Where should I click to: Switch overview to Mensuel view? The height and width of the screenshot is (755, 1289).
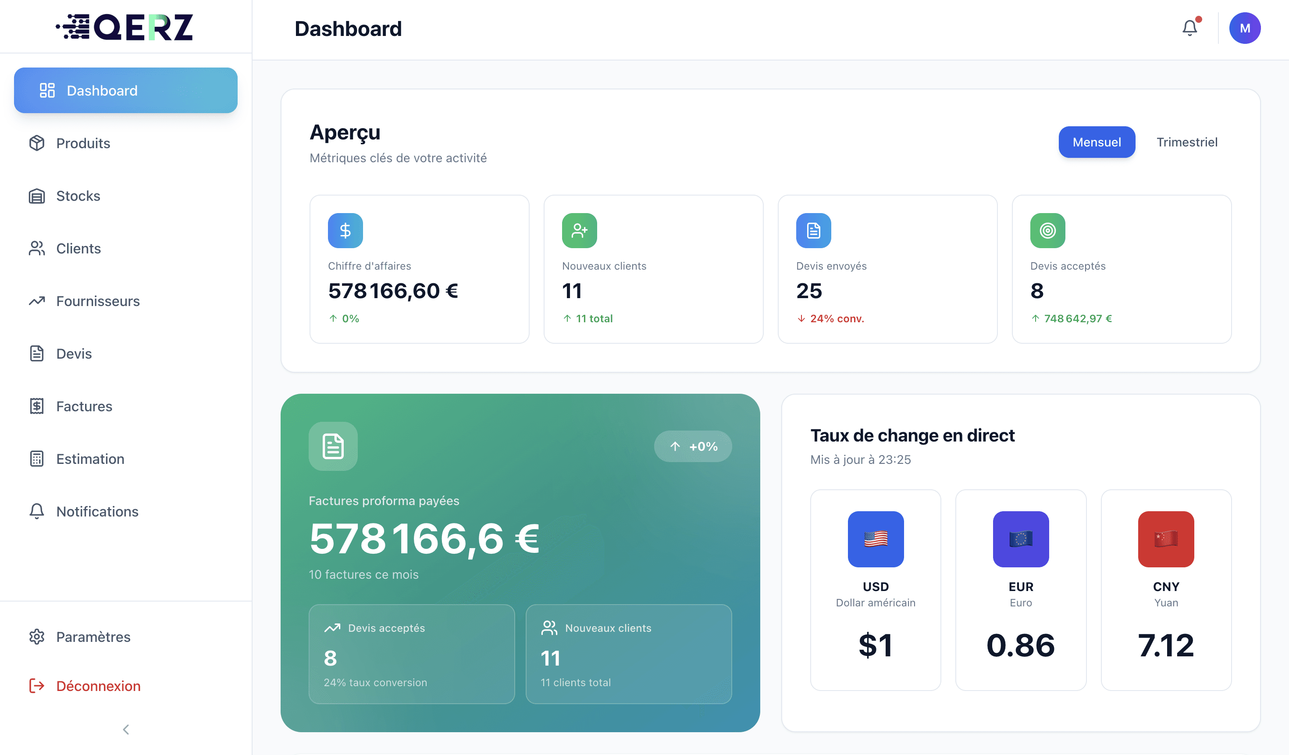(1097, 142)
